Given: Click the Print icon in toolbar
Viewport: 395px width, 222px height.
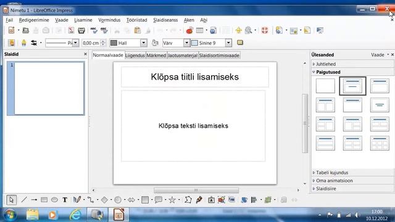Looking at the screenshot, I should click(81, 30).
